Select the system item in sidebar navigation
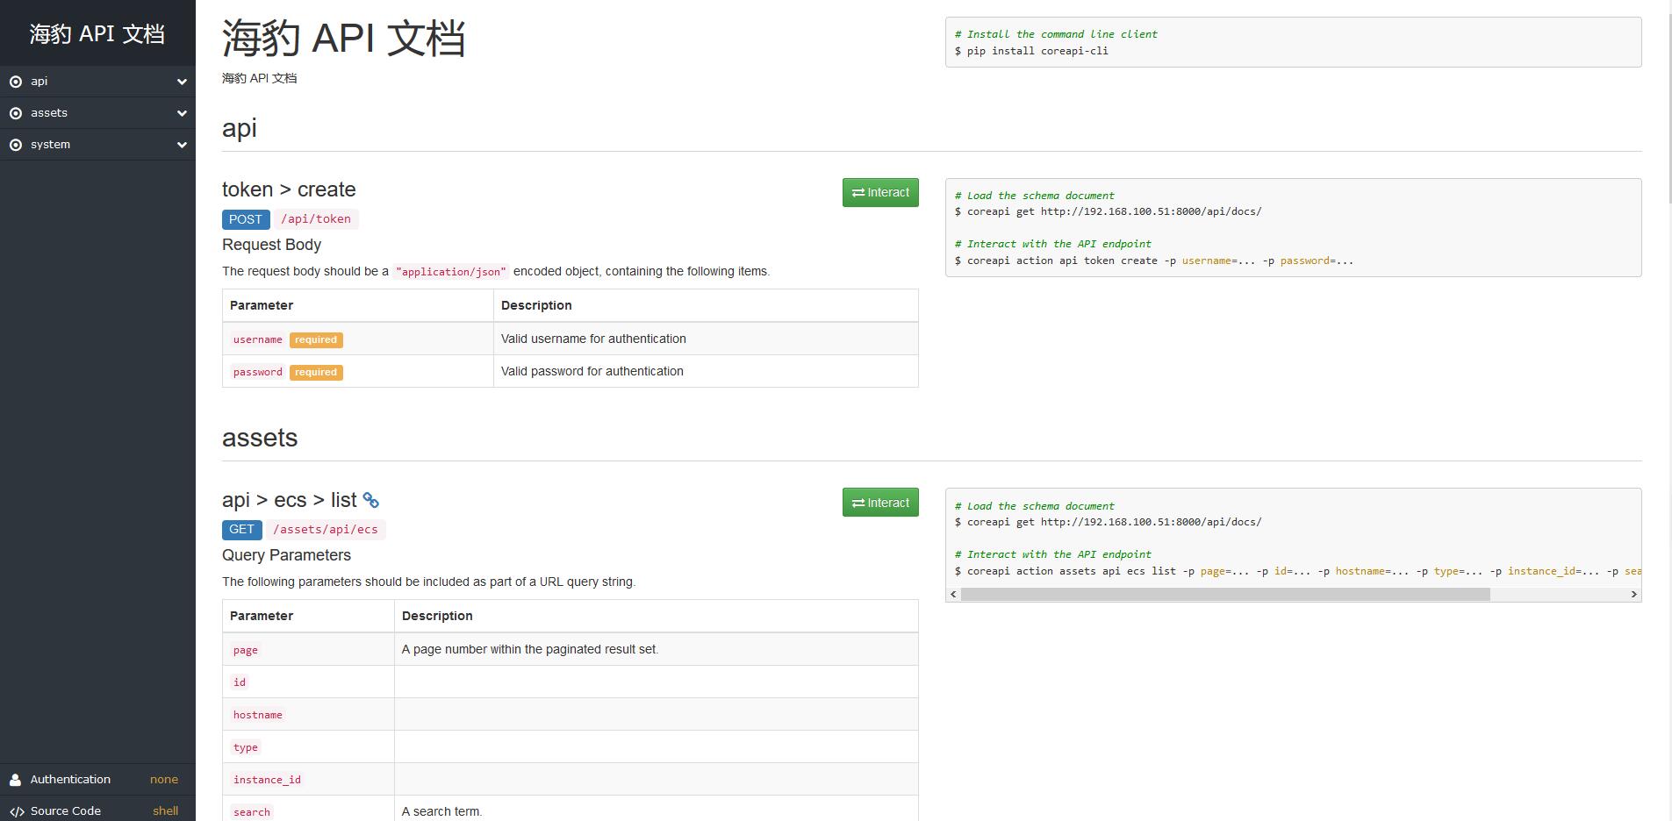Viewport: 1672px width, 821px height. pyautogui.click(x=50, y=145)
